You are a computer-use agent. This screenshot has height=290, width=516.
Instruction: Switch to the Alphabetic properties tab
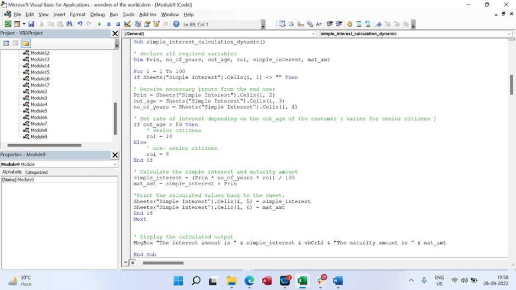point(12,172)
